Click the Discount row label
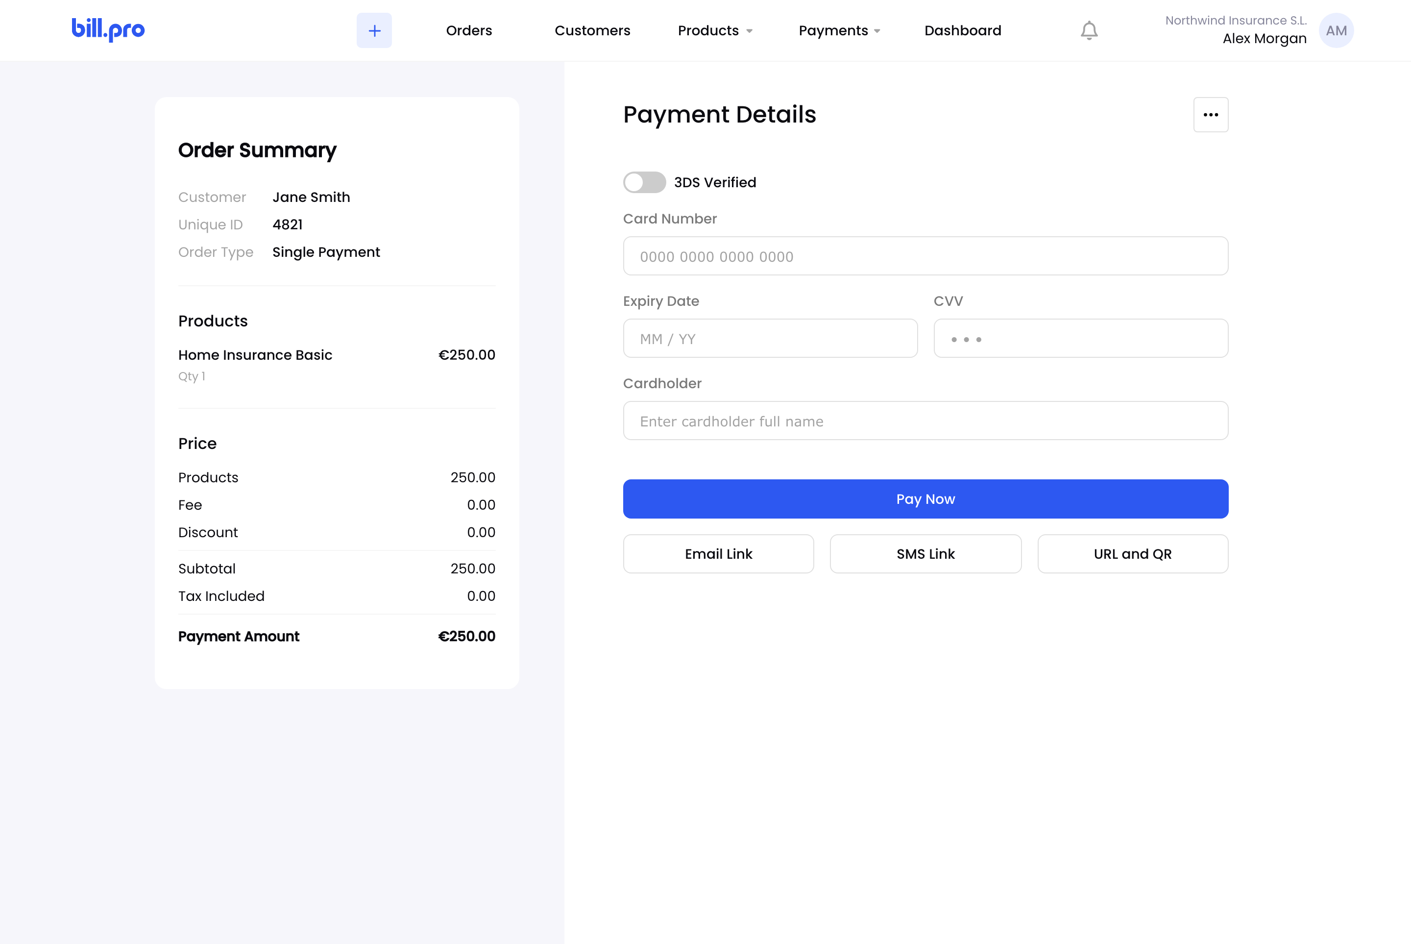 (x=208, y=532)
